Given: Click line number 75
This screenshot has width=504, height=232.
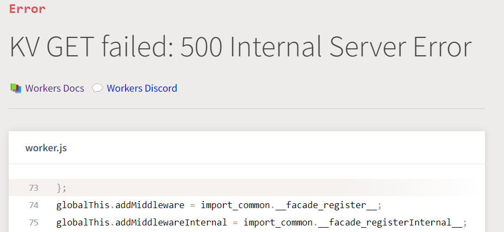Looking at the screenshot, I should click(34, 222).
